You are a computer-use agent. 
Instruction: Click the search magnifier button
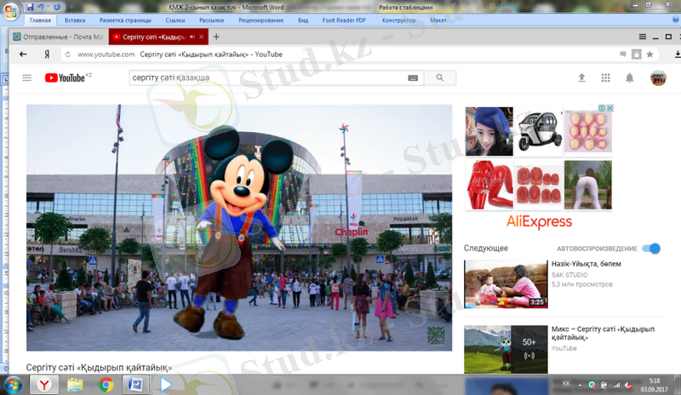[x=440, y=77]
